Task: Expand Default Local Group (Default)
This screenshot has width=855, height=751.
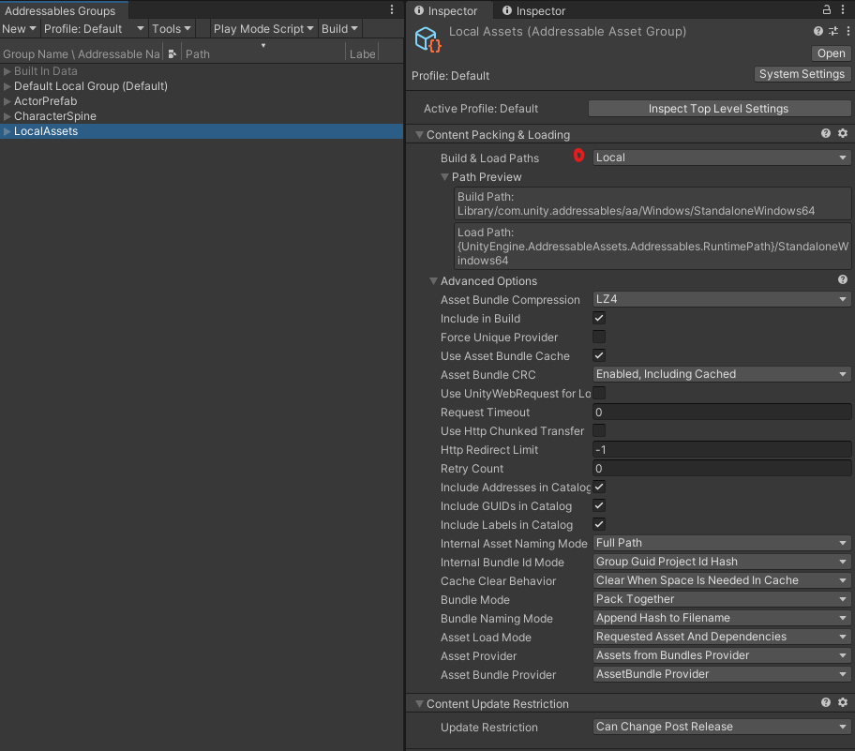Action: click(7, 86)
